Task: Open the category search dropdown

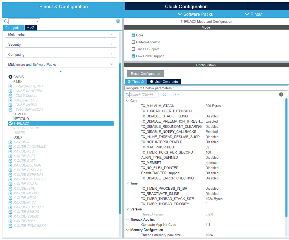Action: [37, 21]
